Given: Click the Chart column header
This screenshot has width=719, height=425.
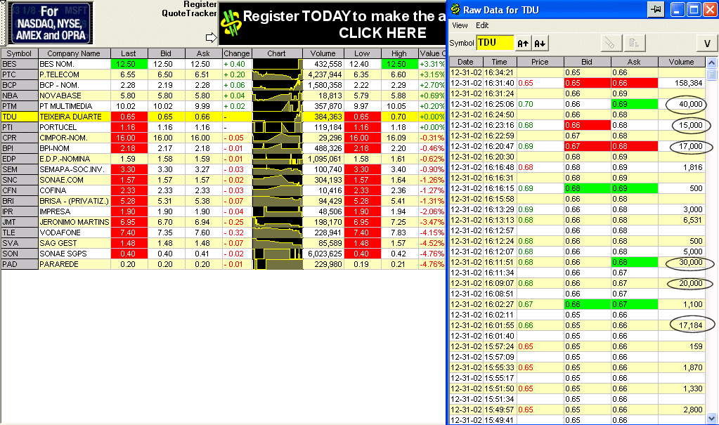Looking at the screenshot, I should (277, 53).
